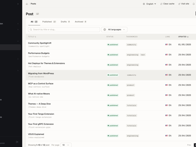Expand the top sidebar chevron

tap(18, 4)
